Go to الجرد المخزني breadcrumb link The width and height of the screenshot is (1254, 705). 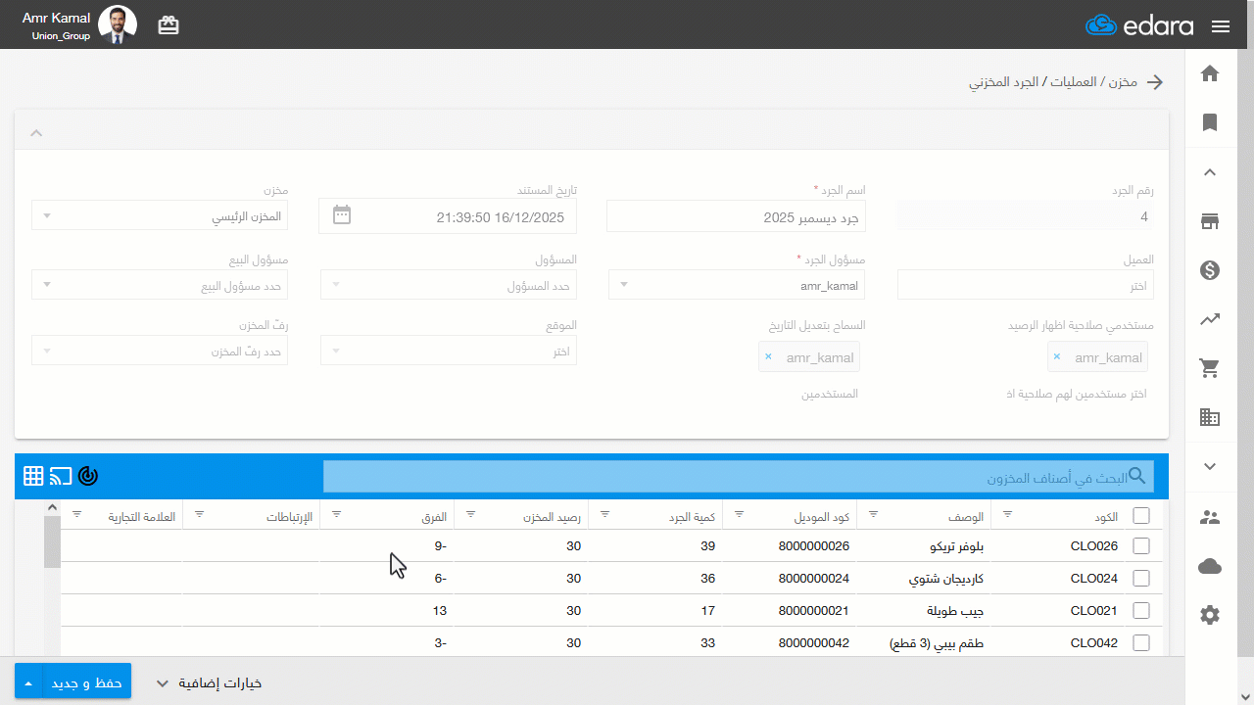1006,82
